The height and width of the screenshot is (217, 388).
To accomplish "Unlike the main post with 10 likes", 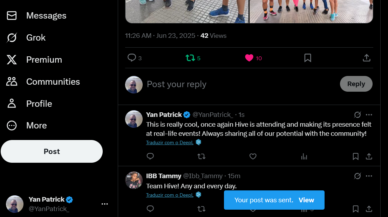I will point(253,58).
